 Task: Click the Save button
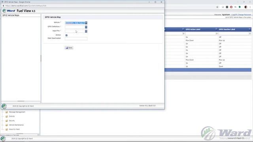tap(69, 48)
